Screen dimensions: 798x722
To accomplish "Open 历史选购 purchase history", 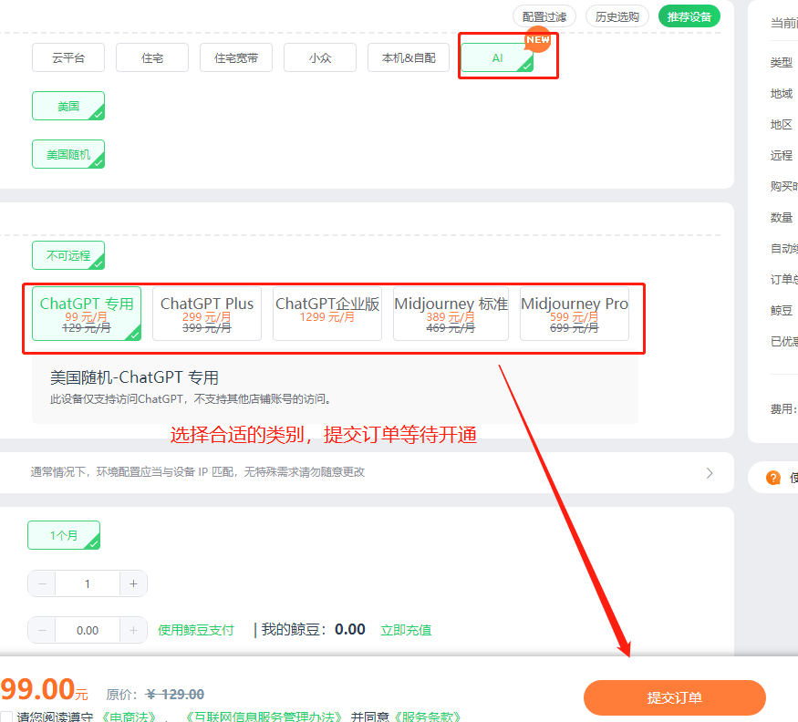I will click(617, 16).
